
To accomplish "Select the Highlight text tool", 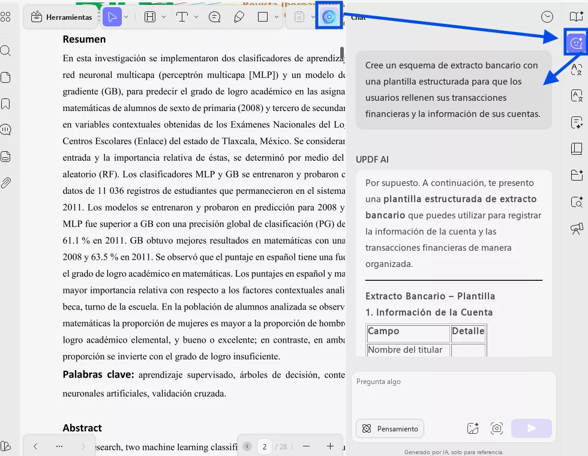I will (x=150, y=17).
